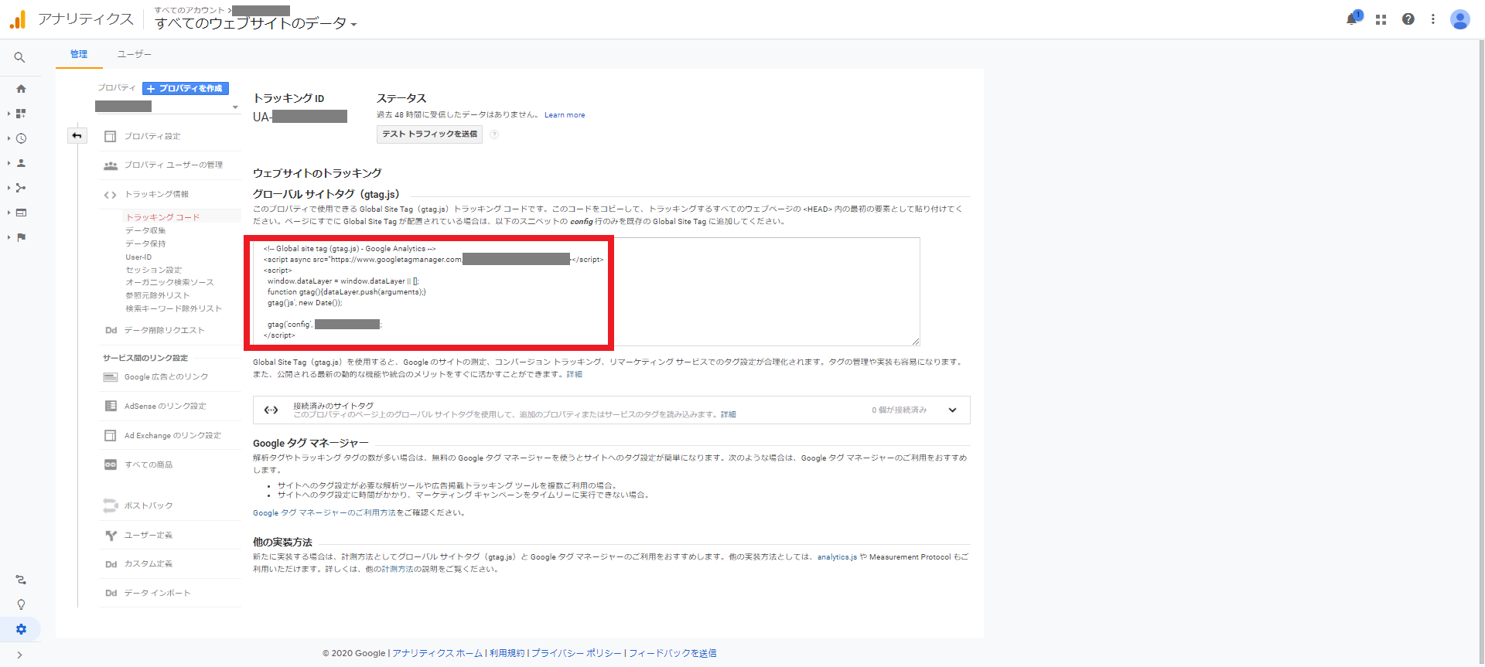Go to Home via house icon

pos(21,89)
